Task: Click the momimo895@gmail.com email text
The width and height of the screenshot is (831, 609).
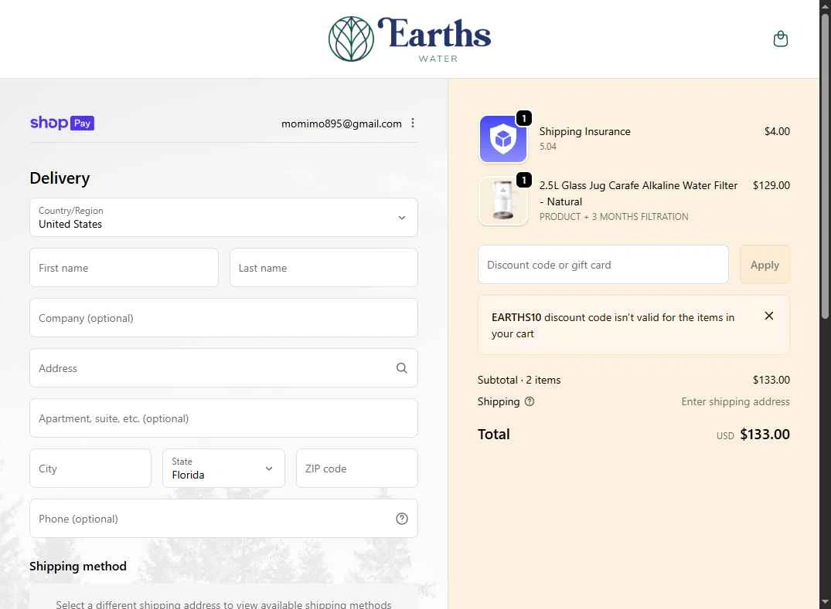Action: tap(342, 123)
